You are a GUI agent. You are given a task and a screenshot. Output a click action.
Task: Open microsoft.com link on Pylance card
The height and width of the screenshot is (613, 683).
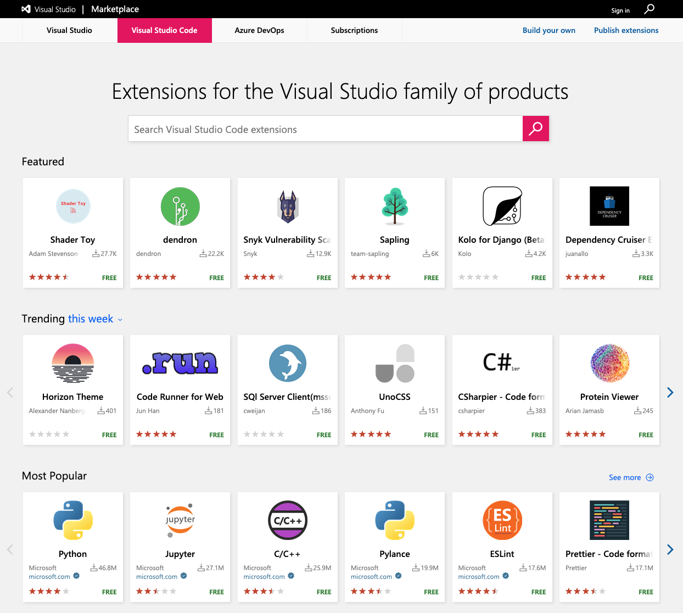coord(372,577)
